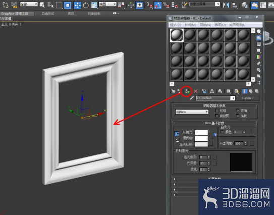This screenshot has width=274, height=215.
Task: Toggle the 3D Snaps icon
Action: (149, 5)
